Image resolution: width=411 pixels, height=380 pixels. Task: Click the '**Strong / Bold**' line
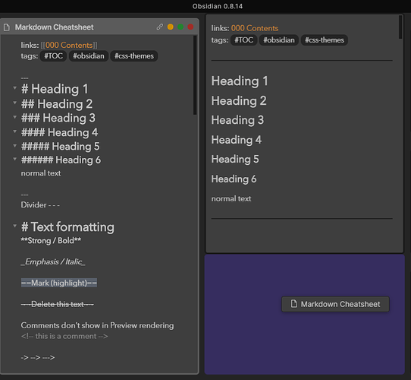[x=51, y=240]
